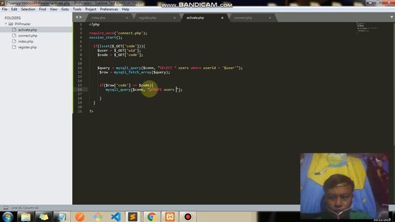Click the webcam overlay video
The image size is (395, 222).
point(344,186)
